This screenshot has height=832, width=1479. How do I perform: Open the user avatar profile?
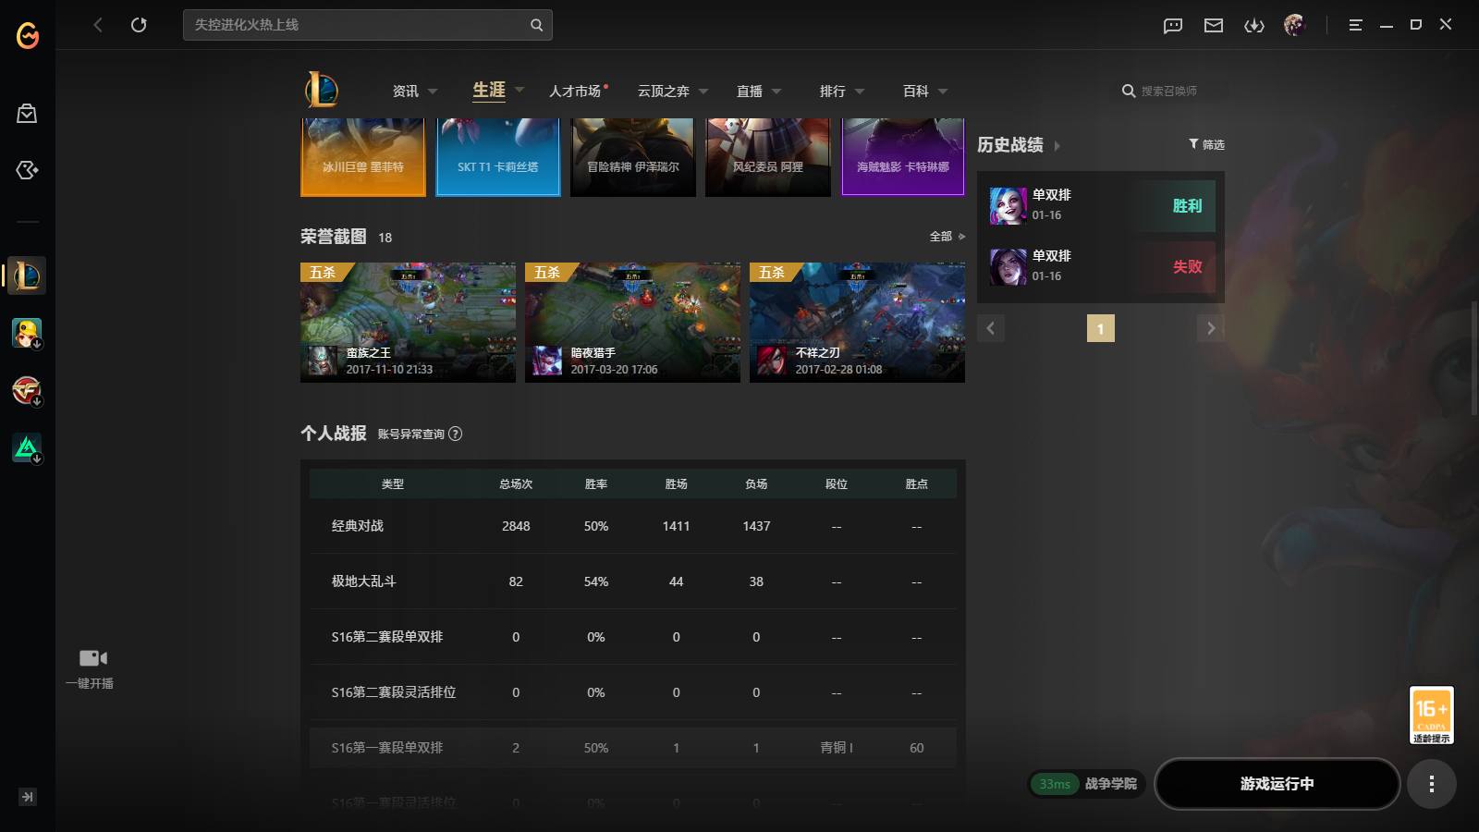coord(1294,25)
